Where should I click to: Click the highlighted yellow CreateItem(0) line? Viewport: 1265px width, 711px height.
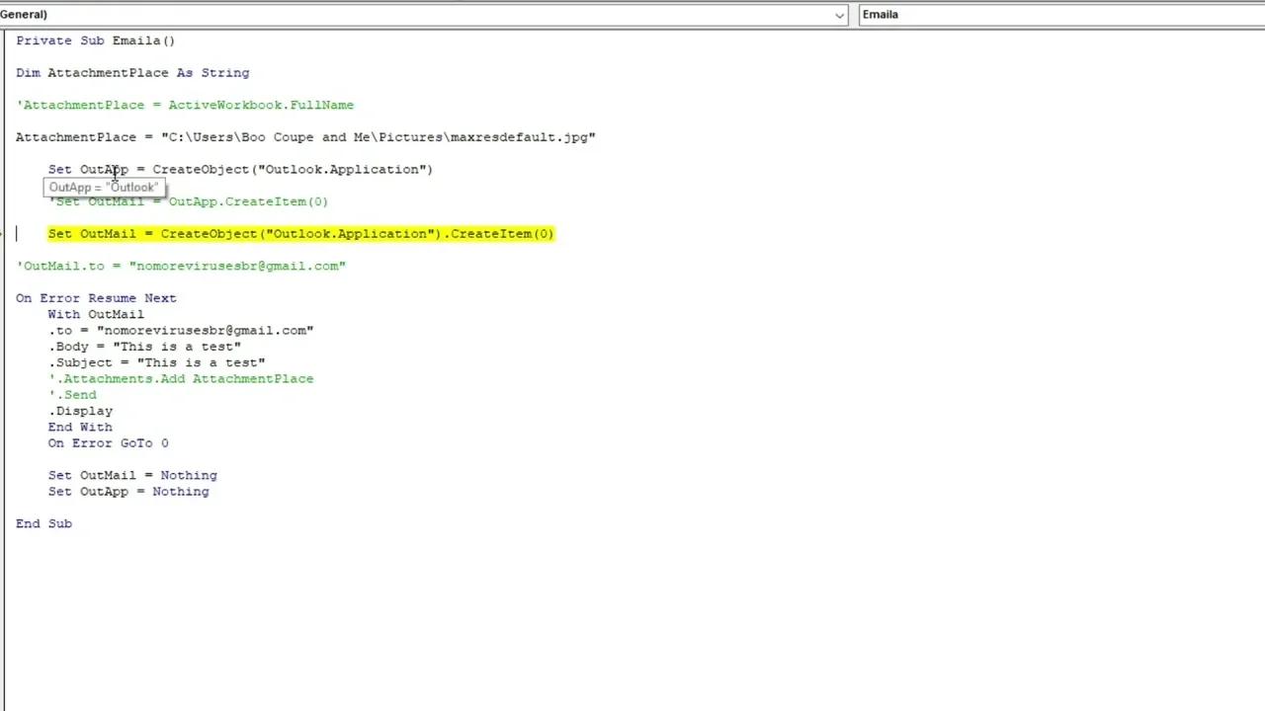(x=300, y=234)
